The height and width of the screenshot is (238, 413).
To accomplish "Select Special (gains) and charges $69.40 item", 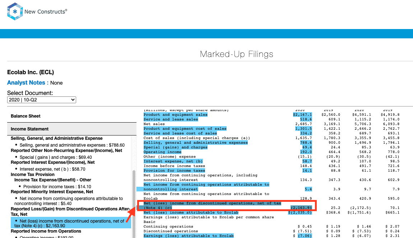I will [56, 157].
